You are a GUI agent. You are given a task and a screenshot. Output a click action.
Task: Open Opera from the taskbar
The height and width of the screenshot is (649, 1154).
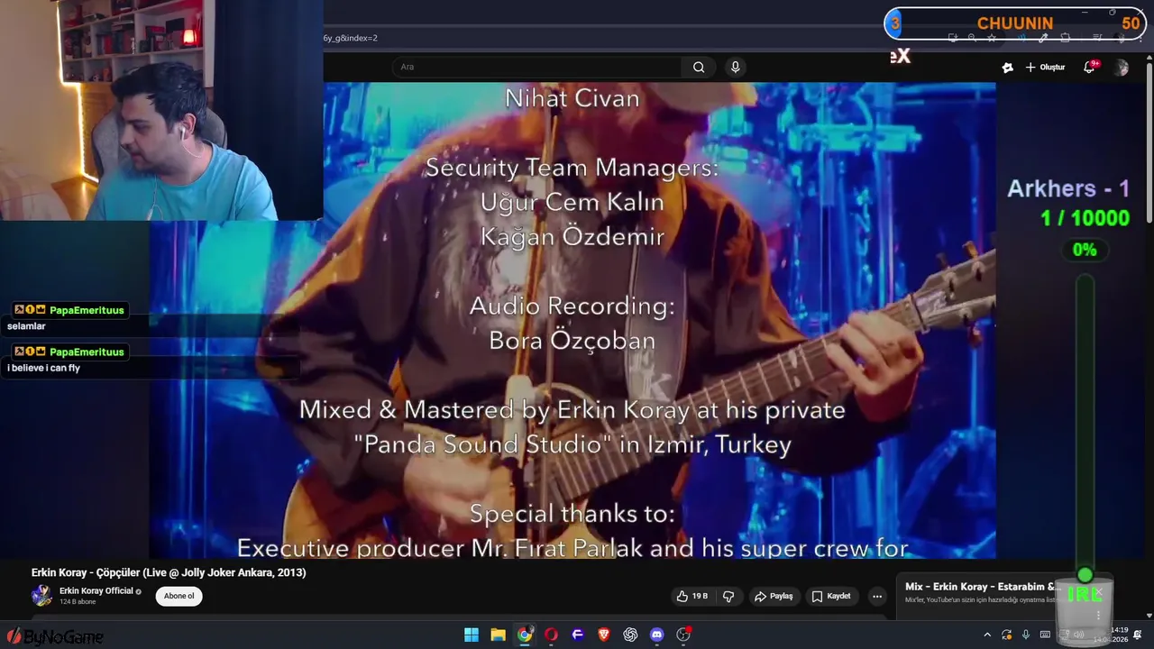coord(551,635)
